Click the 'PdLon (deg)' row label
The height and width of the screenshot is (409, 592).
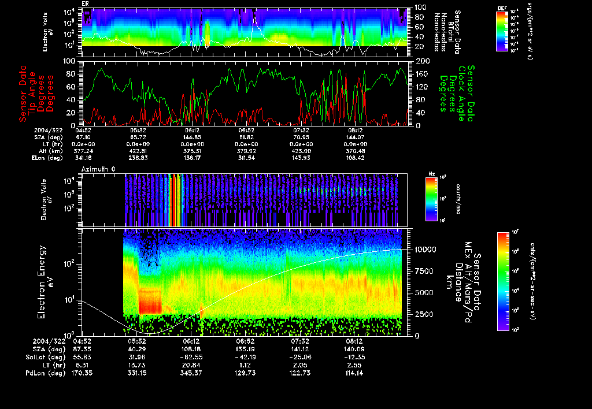(45, 373)
